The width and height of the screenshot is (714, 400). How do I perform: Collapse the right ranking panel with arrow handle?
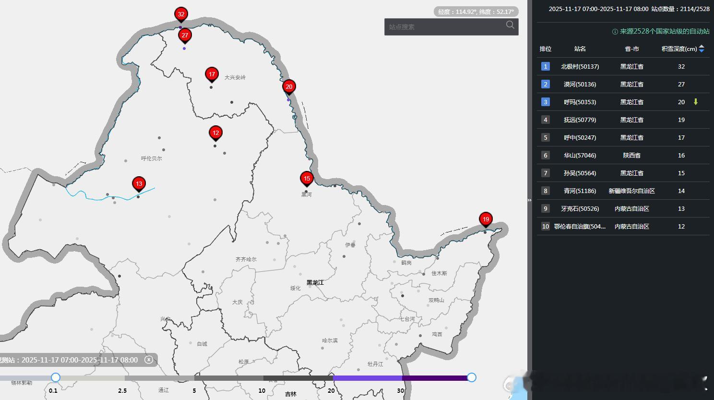(529, 200)
